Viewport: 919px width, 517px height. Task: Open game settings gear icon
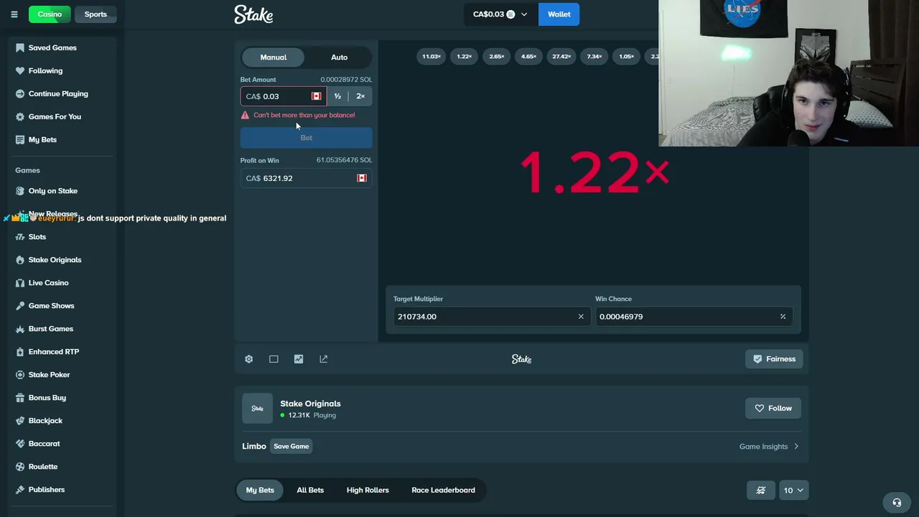248,359
